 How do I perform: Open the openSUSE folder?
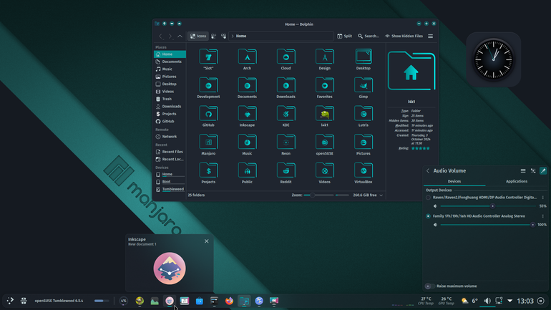324,145
